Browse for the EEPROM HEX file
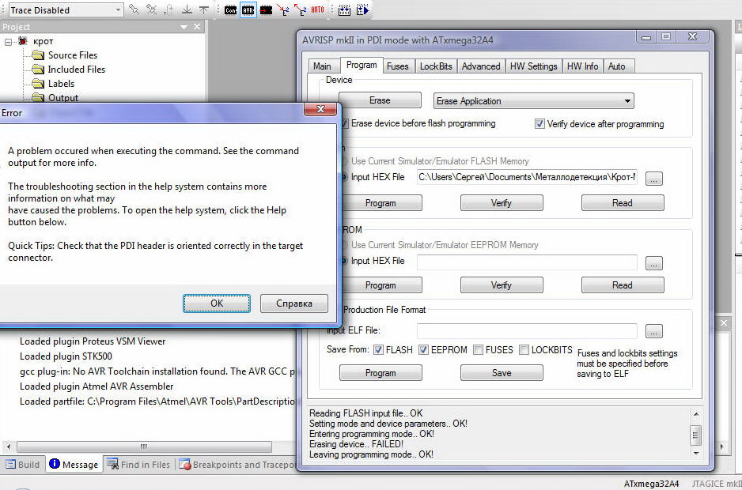The height and width of the screenshot is (490, 742). [654, 263]
